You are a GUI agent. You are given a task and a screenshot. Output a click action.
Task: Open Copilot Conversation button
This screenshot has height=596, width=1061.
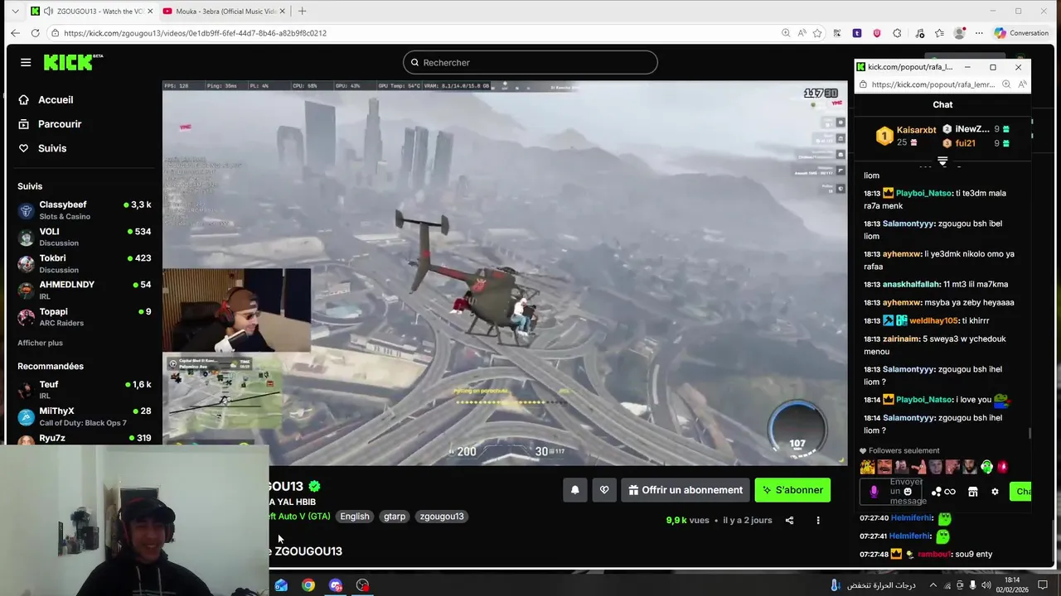[1022, 33]
